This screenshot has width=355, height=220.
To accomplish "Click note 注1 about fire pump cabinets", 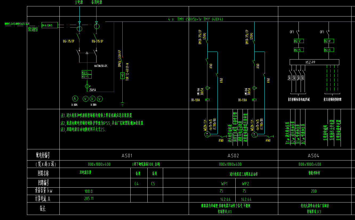I will tap(97, 116).
